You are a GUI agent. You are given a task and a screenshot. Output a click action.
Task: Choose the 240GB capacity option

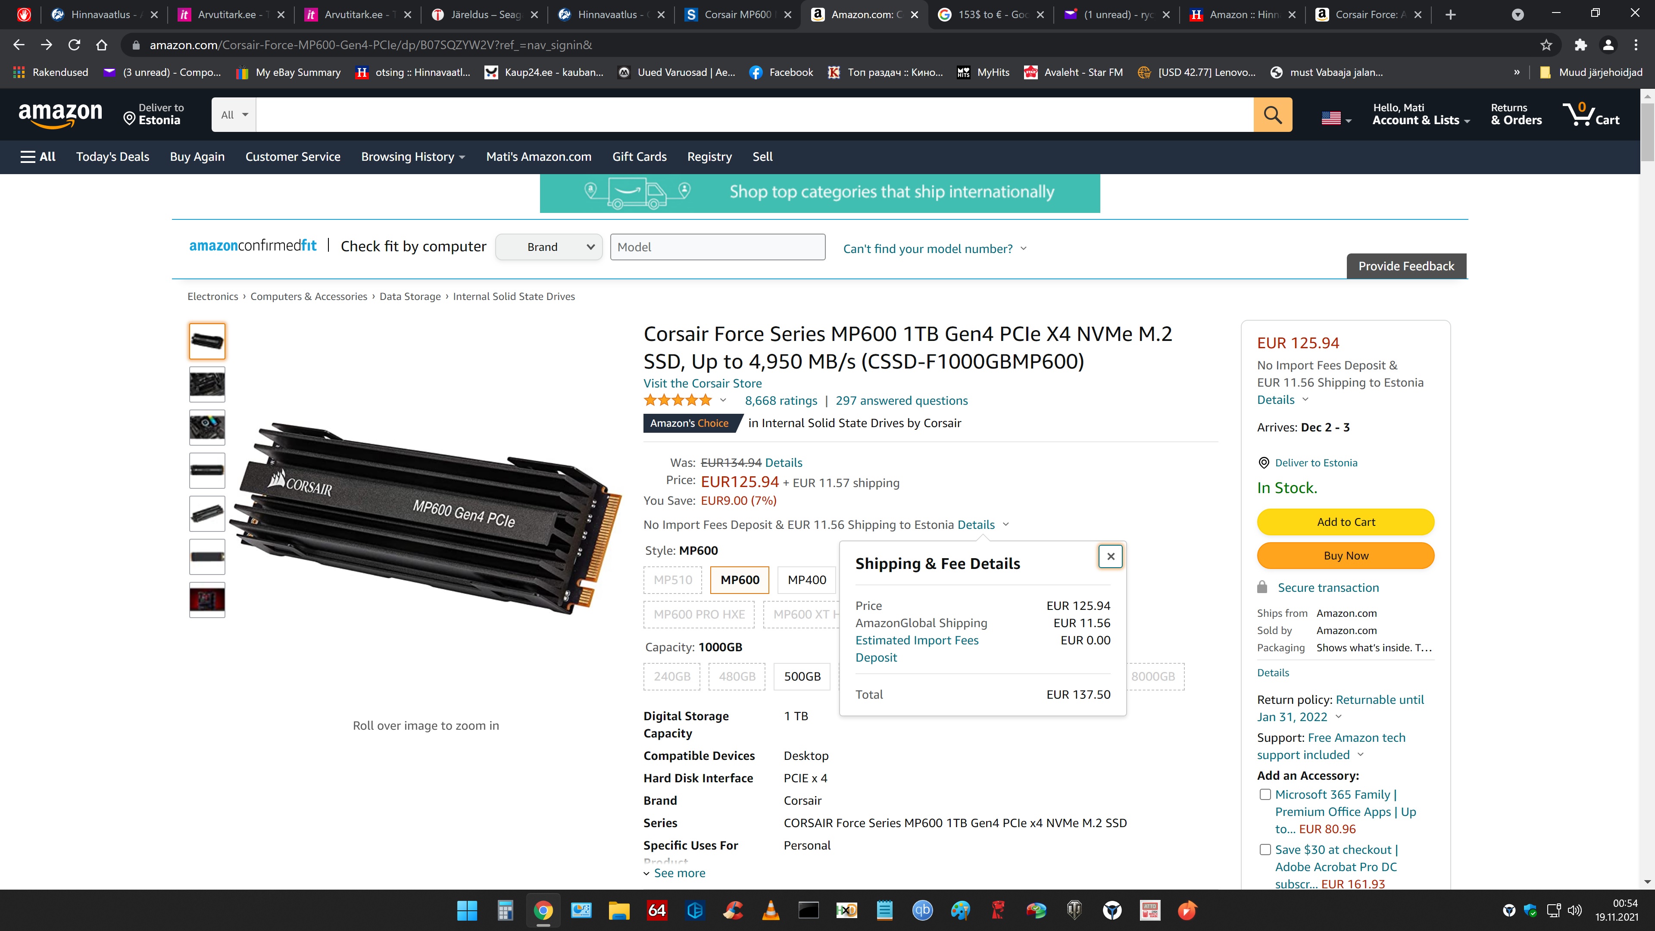point(672,677)
